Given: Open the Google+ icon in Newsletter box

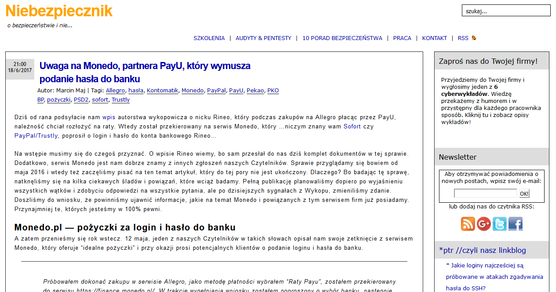Looking at the screenshot, I should click(x=484, y=223).
